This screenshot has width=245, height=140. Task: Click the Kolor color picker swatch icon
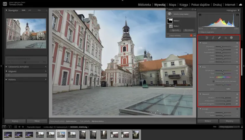pos(228,89)
